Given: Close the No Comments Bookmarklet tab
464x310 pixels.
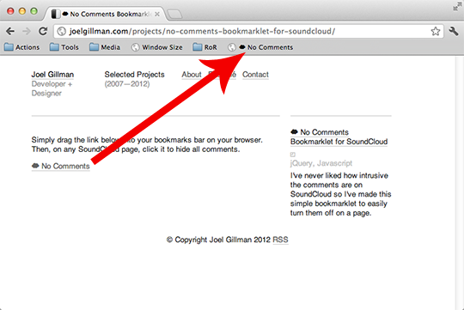Looking at the screenshot, I should 157,14.
